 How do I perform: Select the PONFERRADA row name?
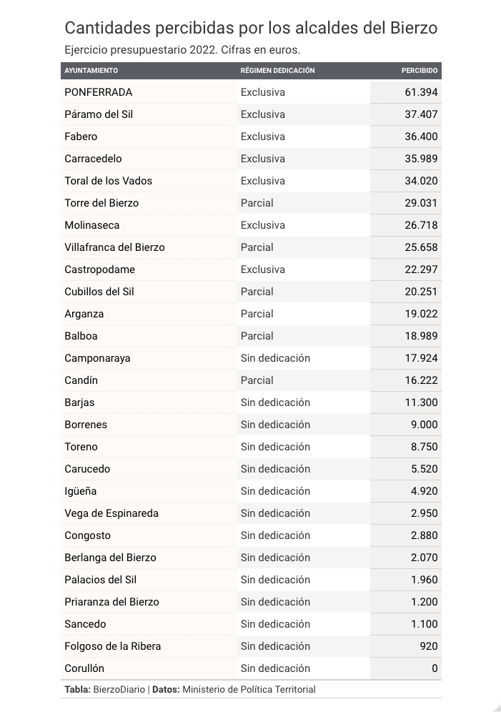point(99,92)
